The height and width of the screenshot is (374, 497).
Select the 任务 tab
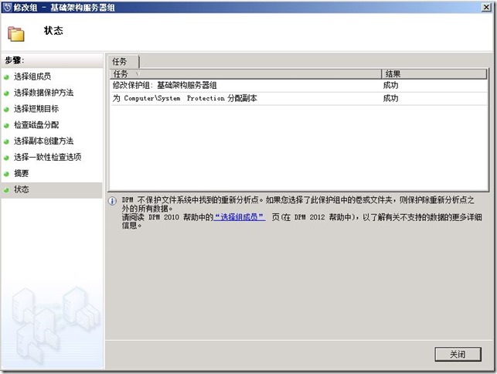pyautogui.click(x=124, y=61)
